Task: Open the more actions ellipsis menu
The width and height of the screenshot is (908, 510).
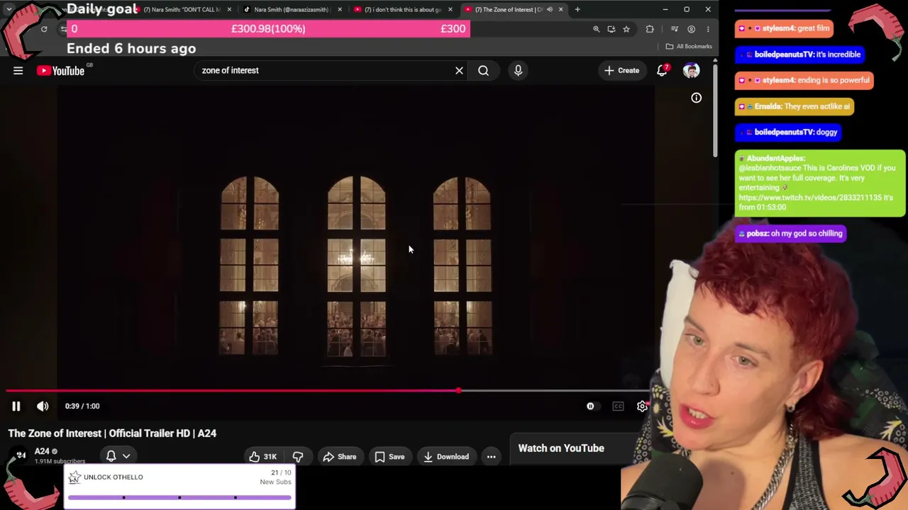Action: click(x=491, y=457)
